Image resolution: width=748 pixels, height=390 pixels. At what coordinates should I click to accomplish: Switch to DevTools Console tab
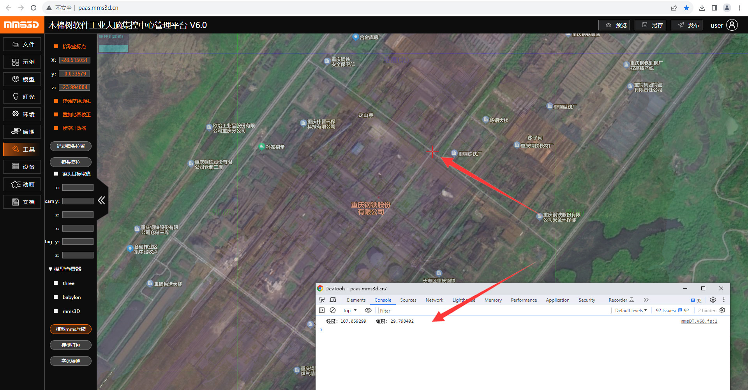coord(383,300)
